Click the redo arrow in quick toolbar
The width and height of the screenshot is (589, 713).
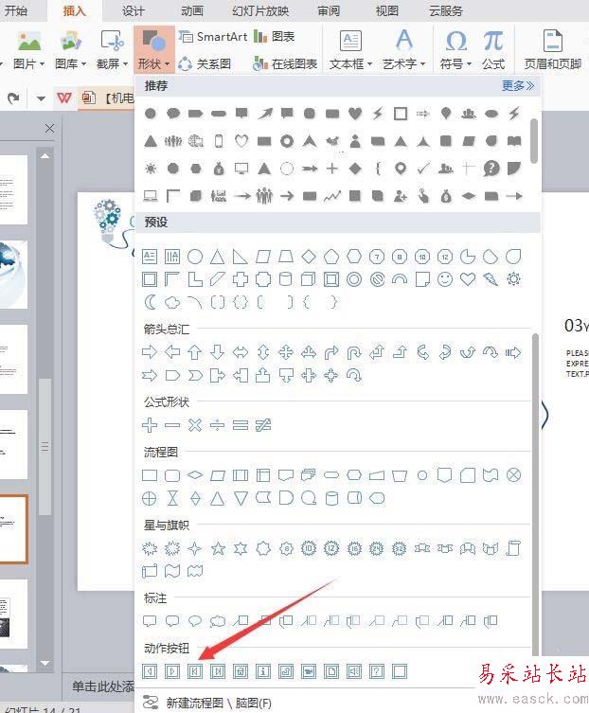[x=13, y=98]
